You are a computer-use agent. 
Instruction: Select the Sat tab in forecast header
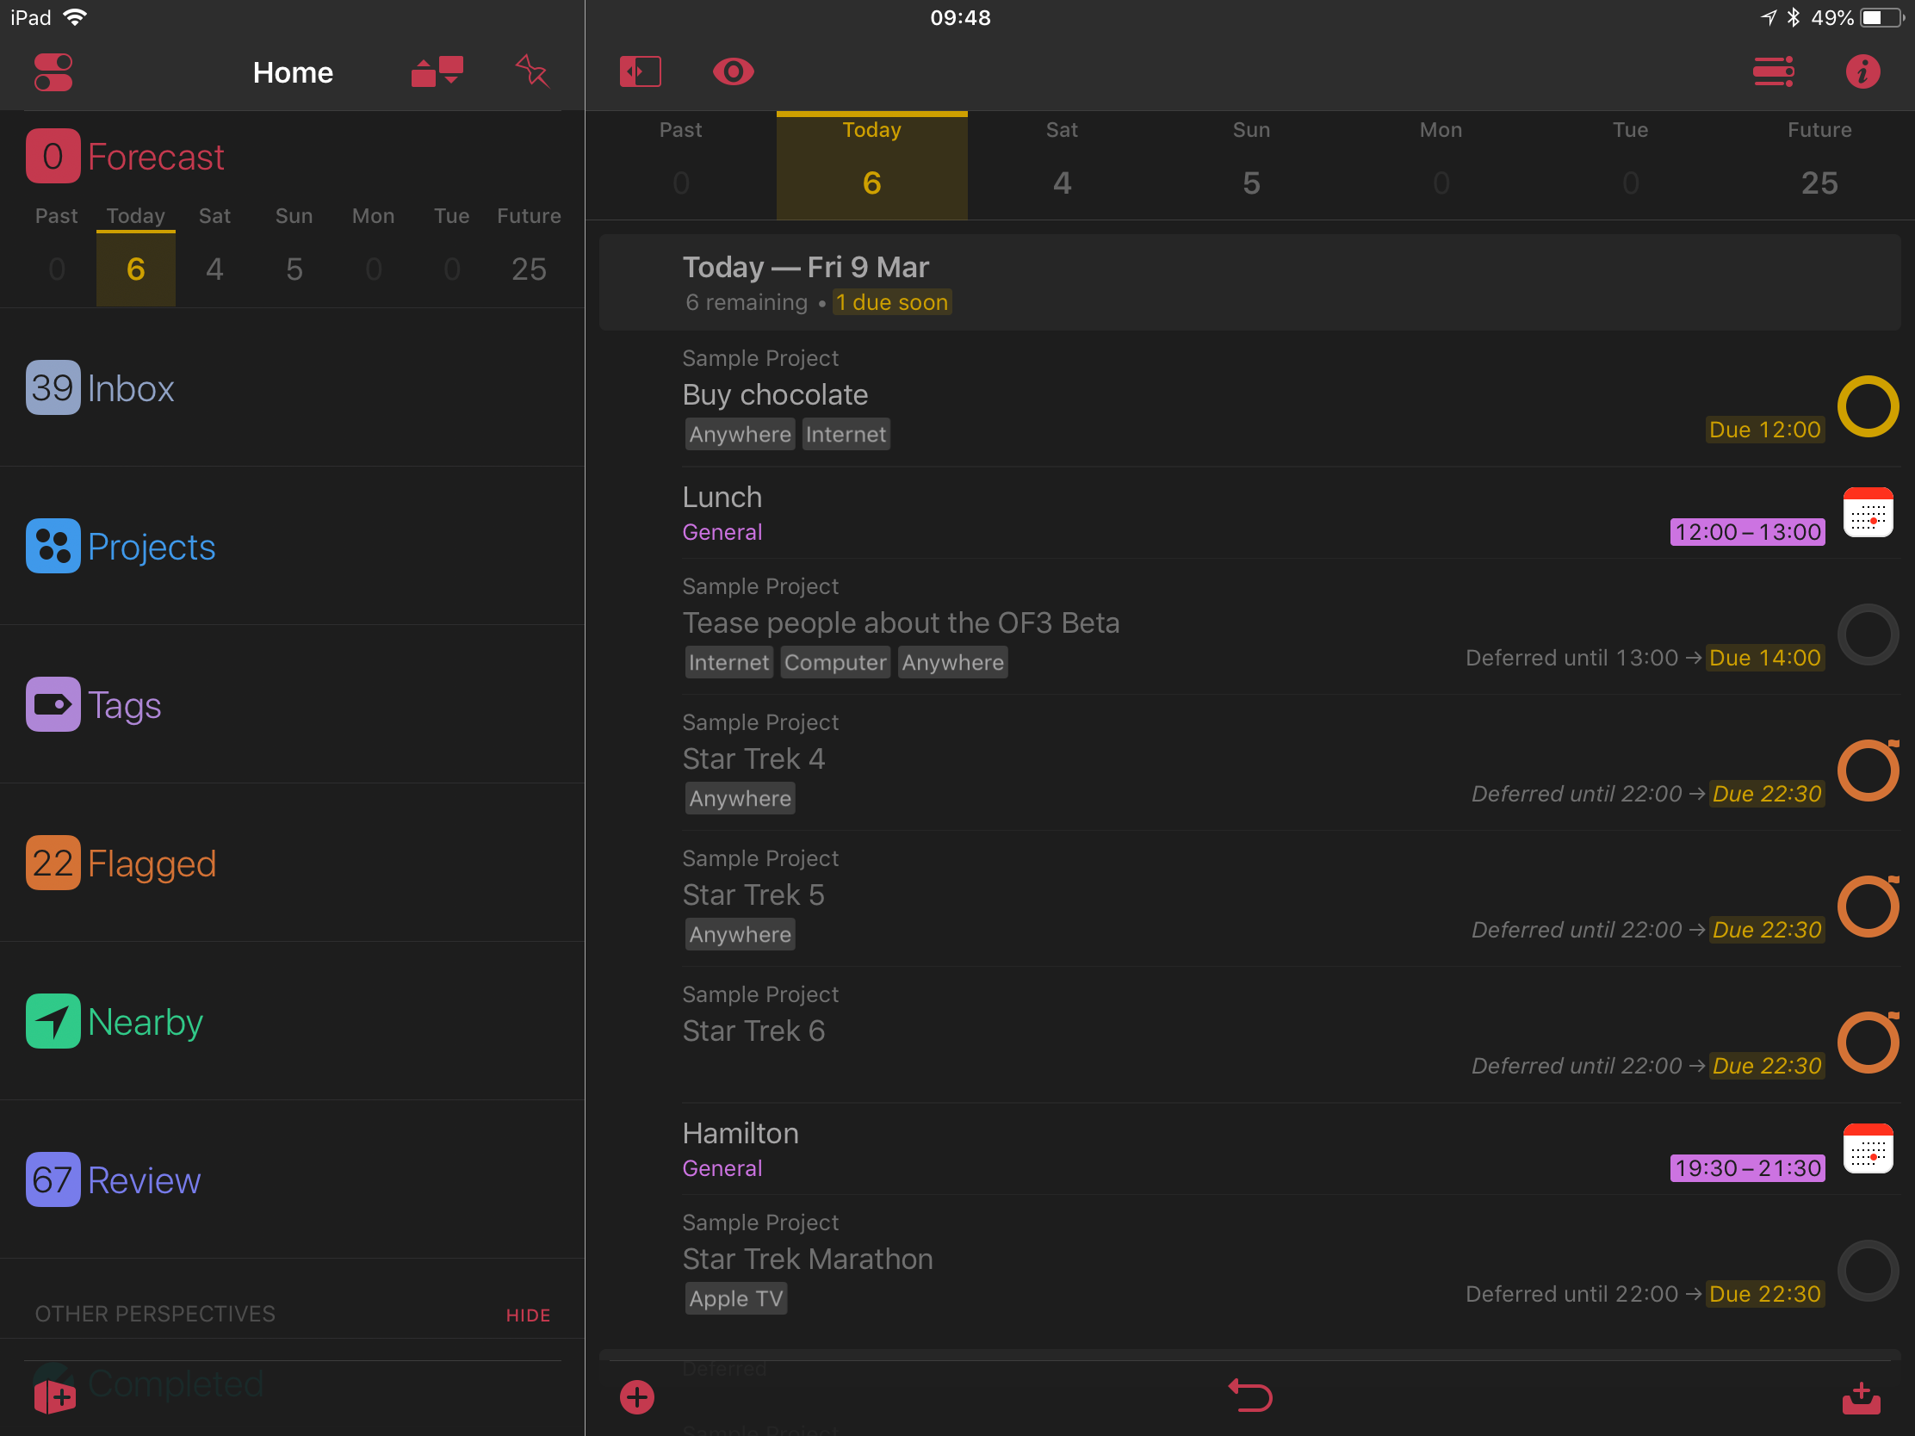[1062, 164]
